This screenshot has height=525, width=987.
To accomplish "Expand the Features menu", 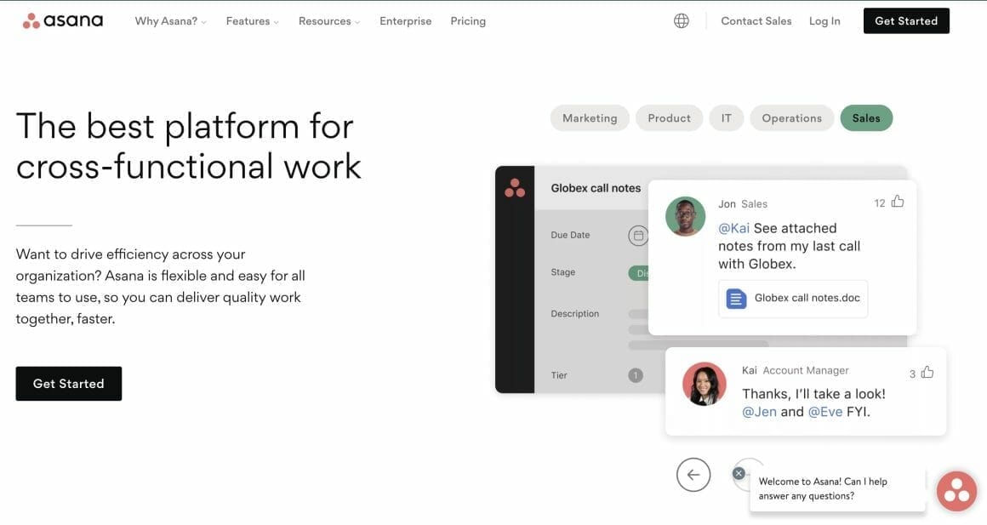I will coord(252,21).
